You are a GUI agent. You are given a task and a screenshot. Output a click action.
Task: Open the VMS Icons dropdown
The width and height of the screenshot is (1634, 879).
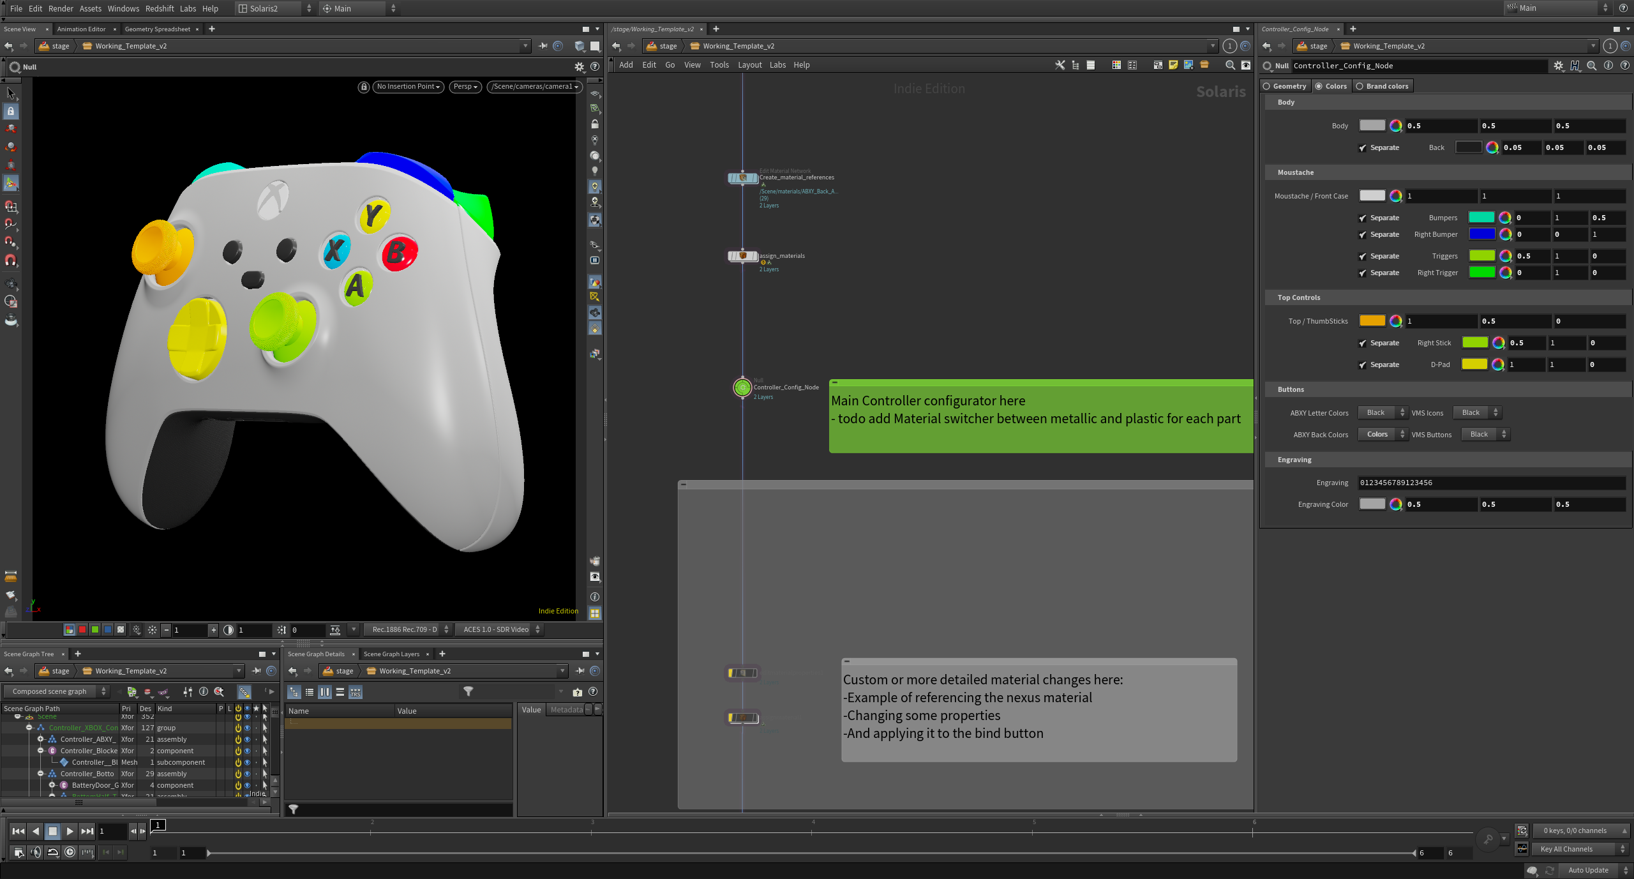pyautogui.click(x=1476, y=413)
